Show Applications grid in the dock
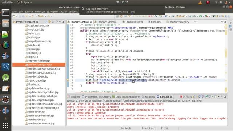233x131 pixels. point(5,126)
